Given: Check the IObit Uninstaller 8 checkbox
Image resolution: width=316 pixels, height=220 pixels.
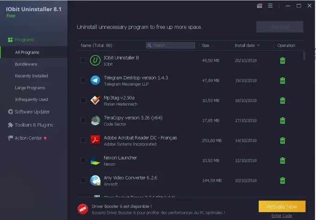Looking at the screenshot, I should pyautogui.click(x=83, y=60).
